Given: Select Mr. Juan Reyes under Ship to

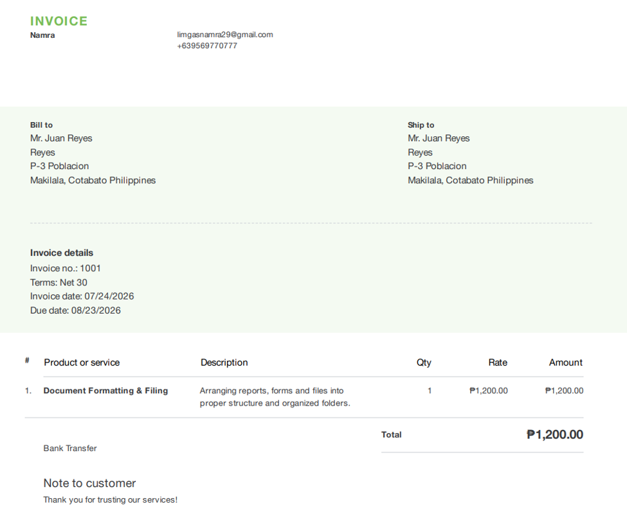Looking at the screenshot, I should (439, 138).
